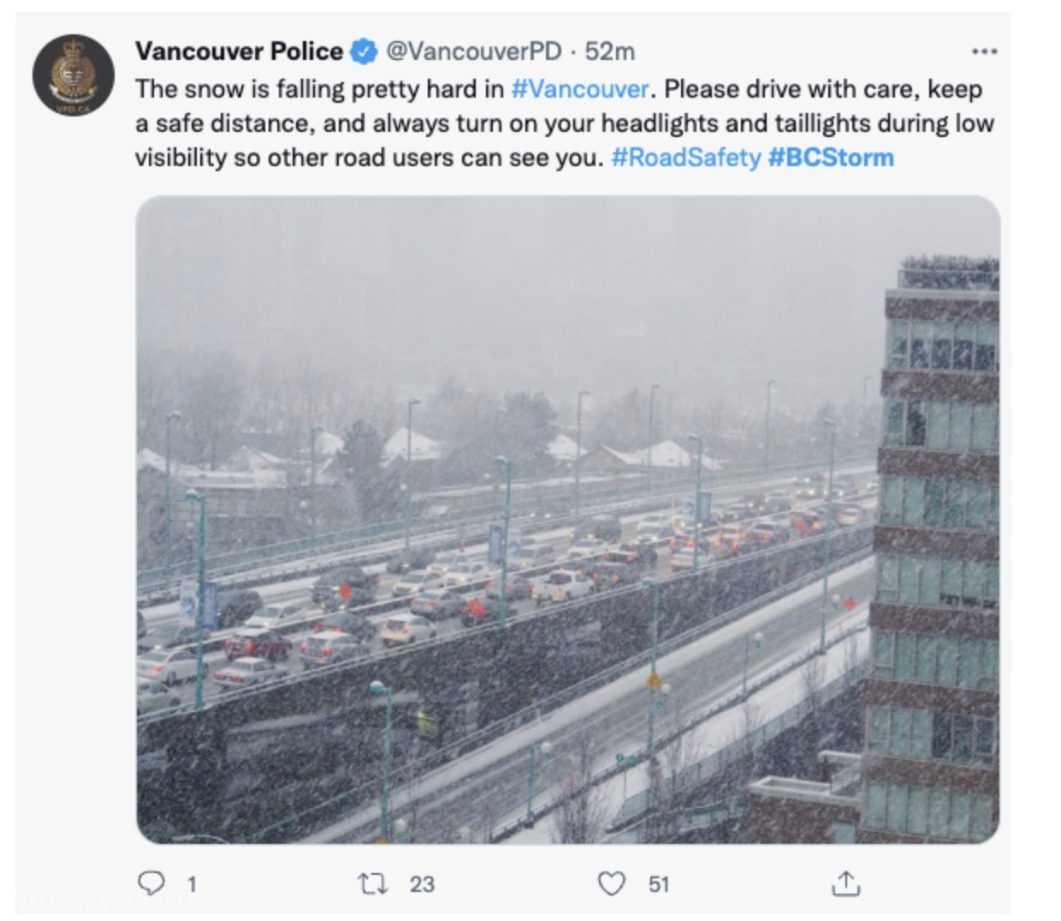Click the reply speech bubble icon
Screen dimensions: 1061x921
coord(151,882)
